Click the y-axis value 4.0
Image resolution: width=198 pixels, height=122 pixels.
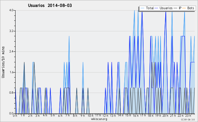pos(11,10)
